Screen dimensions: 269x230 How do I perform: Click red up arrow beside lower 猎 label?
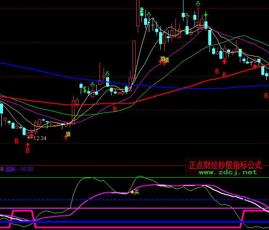pos(66,136)
